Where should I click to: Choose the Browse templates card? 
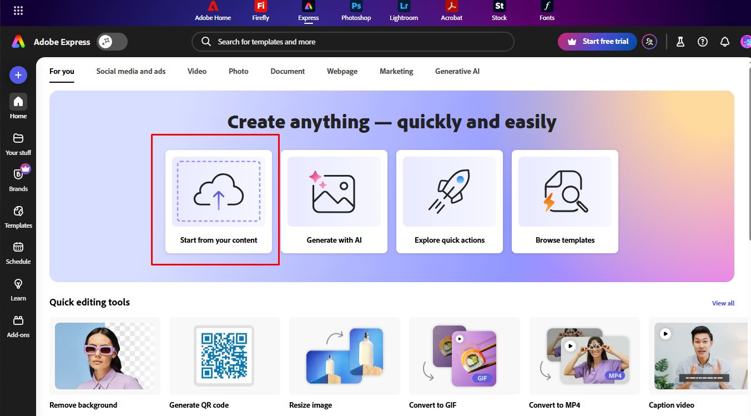coord(565,202)
